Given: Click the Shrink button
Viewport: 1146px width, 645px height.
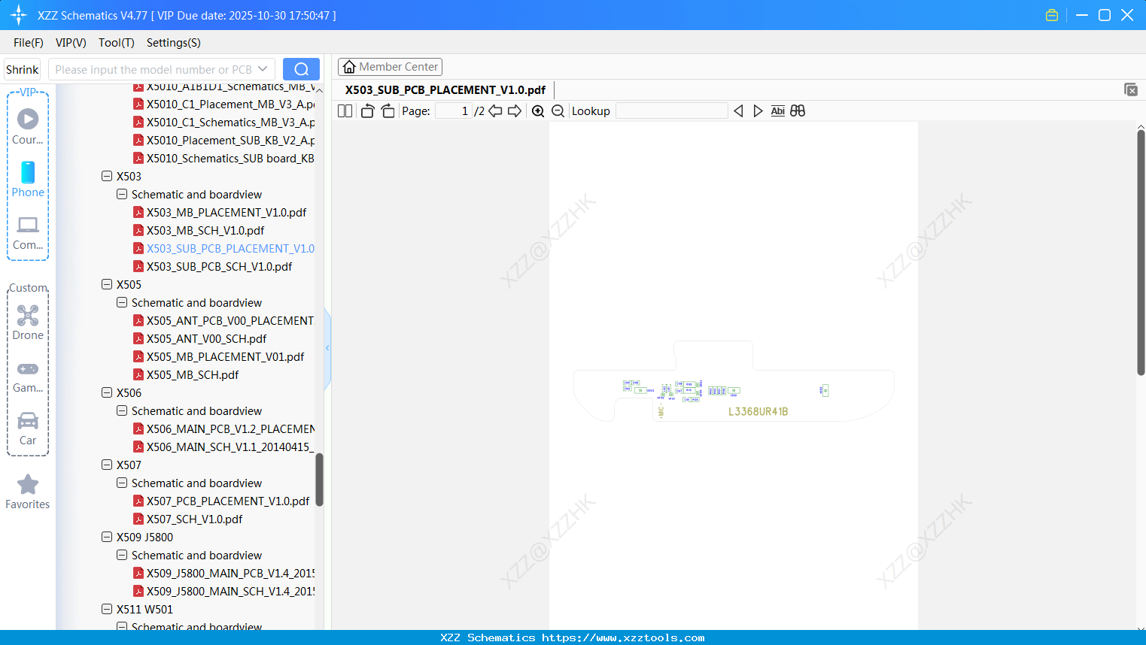Looking at the screenshot, I should [x=22, y=68].
